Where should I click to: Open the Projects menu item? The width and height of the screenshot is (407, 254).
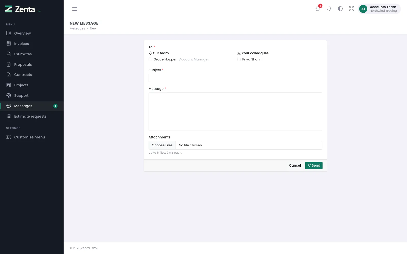[32, 85]
